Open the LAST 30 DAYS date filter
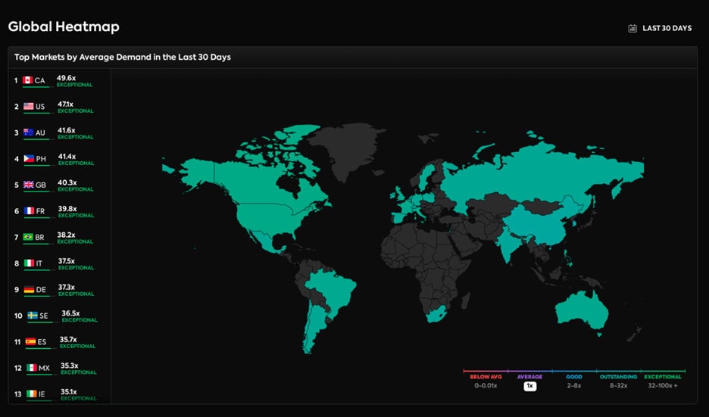 click(660, 29)
